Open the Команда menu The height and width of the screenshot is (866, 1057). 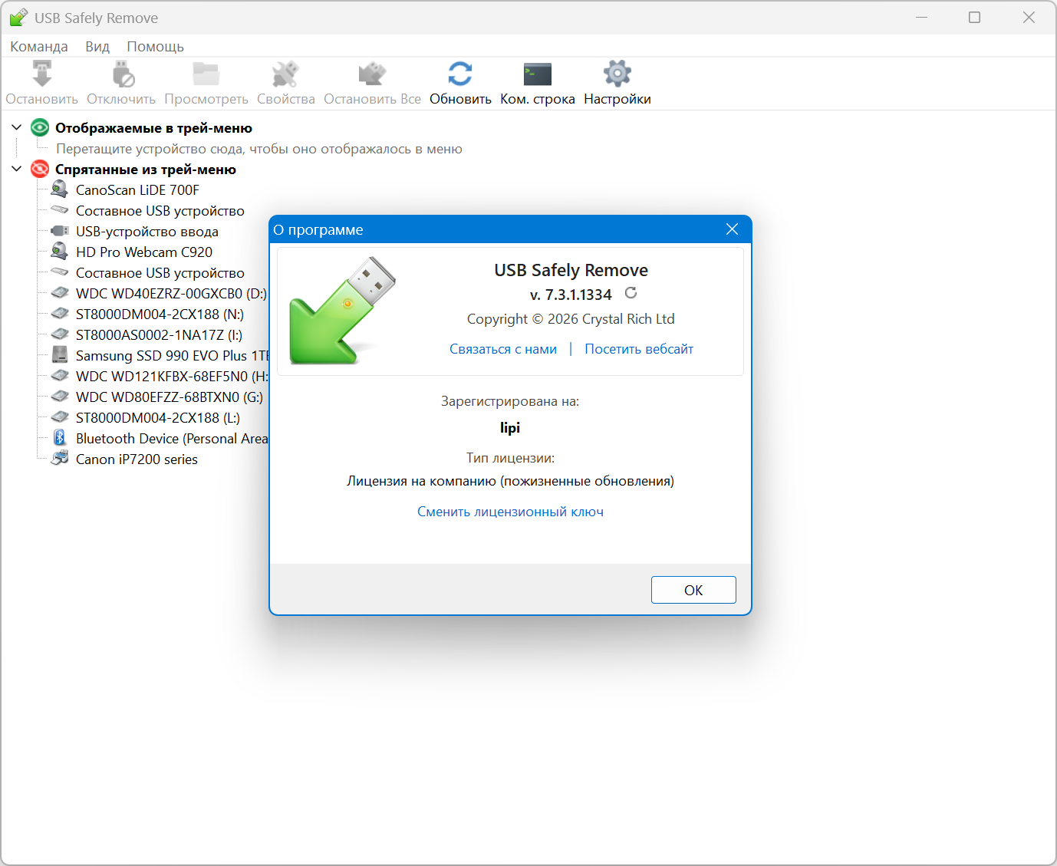point(39,47)
